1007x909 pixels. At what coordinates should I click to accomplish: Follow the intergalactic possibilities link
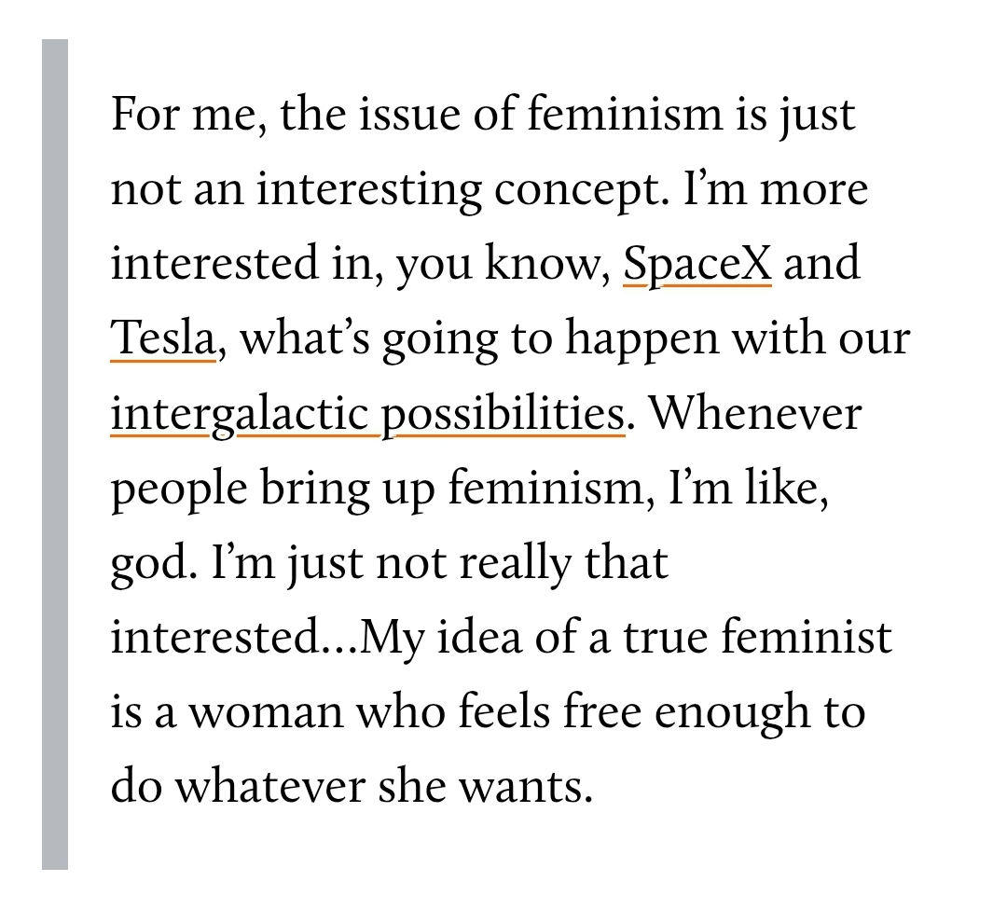coord(368,413)
